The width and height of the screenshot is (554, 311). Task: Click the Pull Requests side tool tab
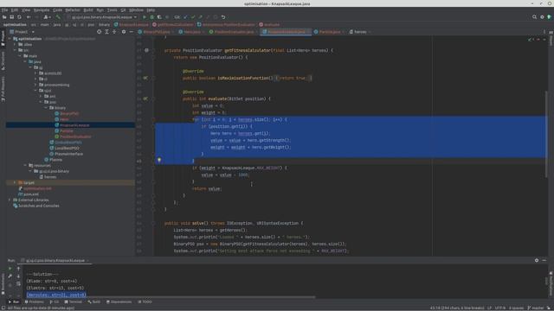[x=3, y=90]
